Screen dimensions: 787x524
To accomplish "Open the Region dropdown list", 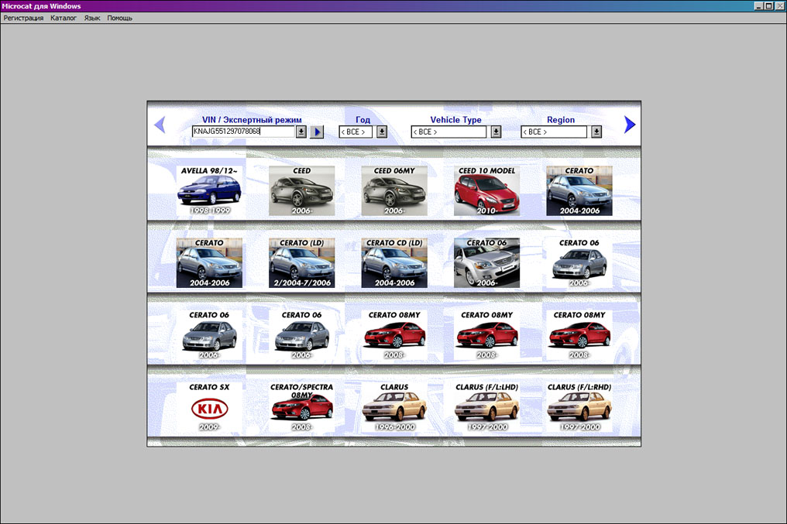I will point(596,132).
